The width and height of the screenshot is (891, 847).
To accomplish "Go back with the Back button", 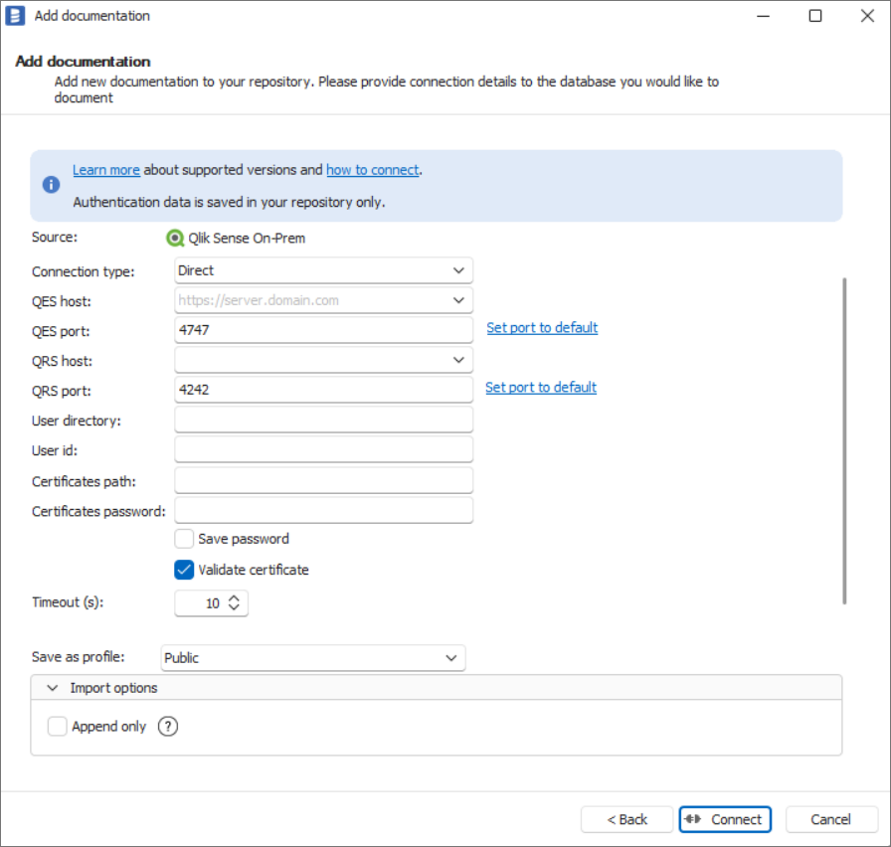I will (x=626, y=819).
